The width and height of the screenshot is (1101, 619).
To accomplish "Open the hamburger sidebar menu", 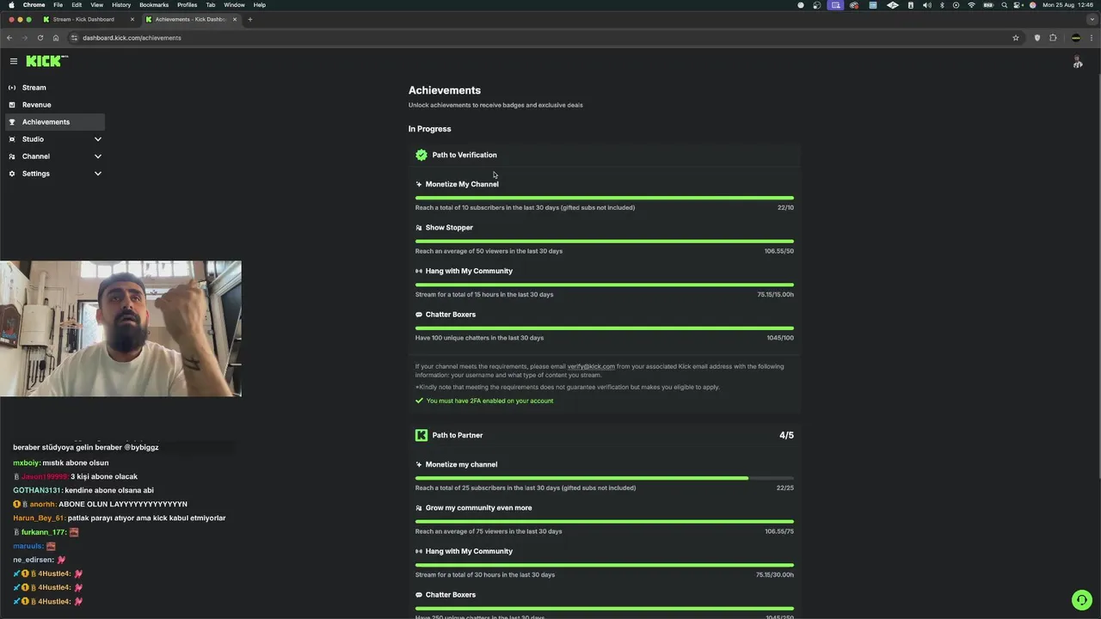I will pyautogui.click(x=14, y=61).
